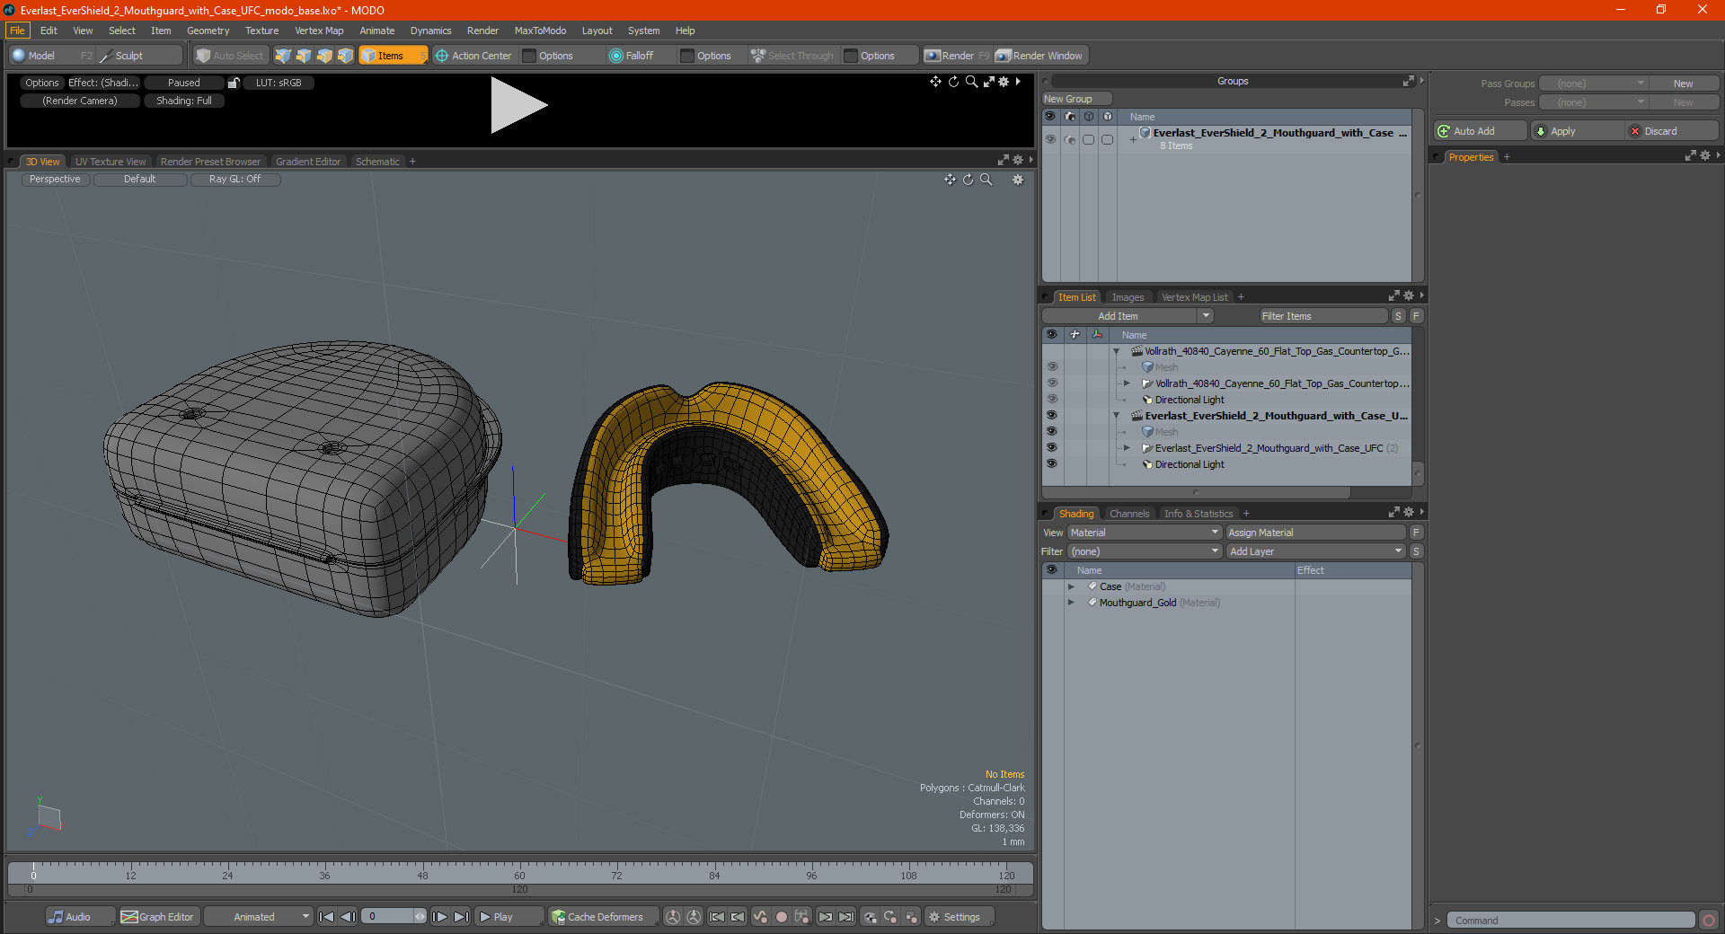
Task: Zoom 3D viewport with magnifier icon
Action: (986, 180)
